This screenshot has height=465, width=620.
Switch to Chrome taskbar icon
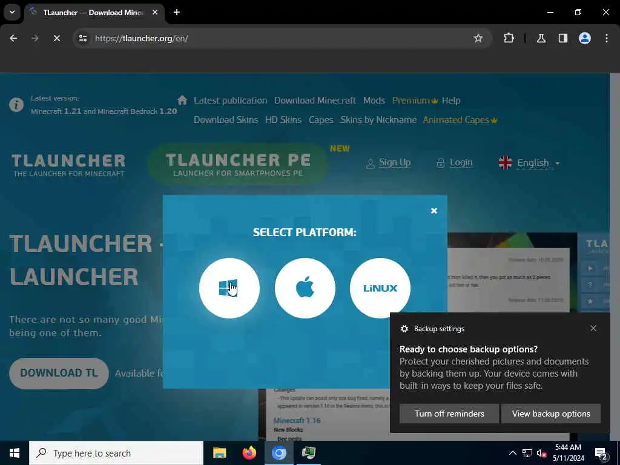[279, 453]
